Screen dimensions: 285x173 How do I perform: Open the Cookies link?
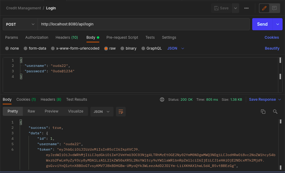click(272, 38)
